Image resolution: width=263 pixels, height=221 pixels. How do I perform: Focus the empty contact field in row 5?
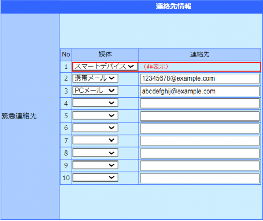(200, 116)
